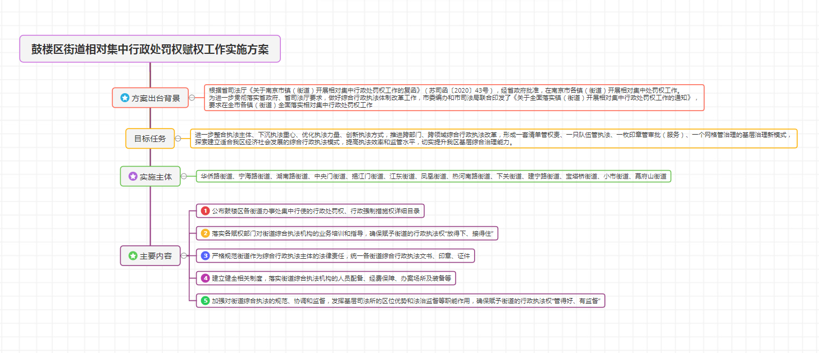This screenshot has height=353, width=819.
Task: Click the blue star icon on 方案出台背景
Action: coord(125,98)
